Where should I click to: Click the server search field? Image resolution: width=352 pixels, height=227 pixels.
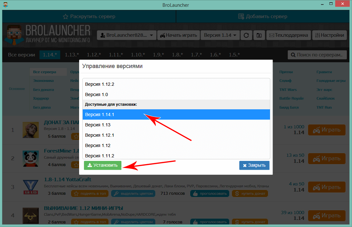[317, 55]
